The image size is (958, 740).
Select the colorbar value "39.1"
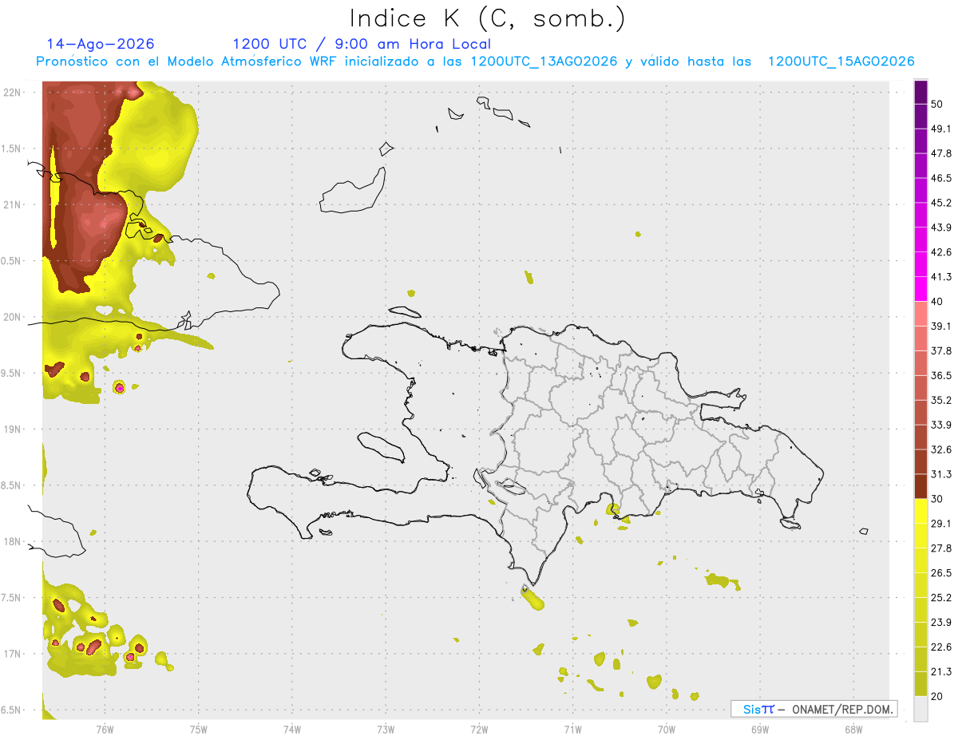click(x=941, y=326)
